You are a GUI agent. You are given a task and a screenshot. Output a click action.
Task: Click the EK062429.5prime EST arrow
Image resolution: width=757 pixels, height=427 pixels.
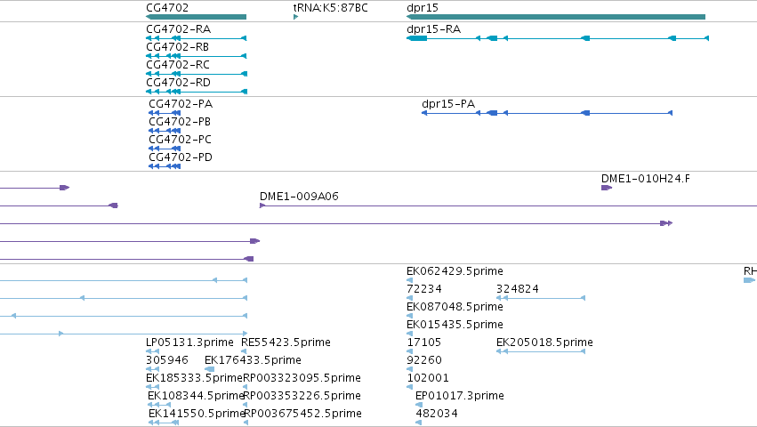(x=410, y=280)
